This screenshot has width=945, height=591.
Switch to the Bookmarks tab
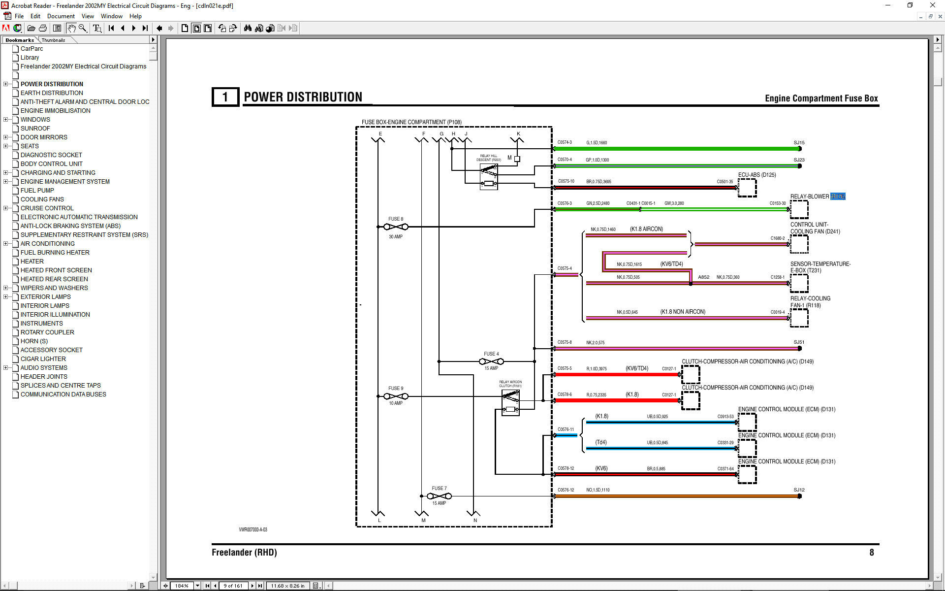20,40
